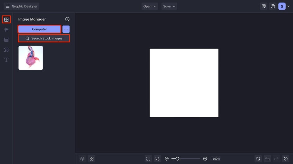Image resolution: width=293 pixels, height=164 pixels.
Task: Toggle the grid view icon
Action: 92,159
